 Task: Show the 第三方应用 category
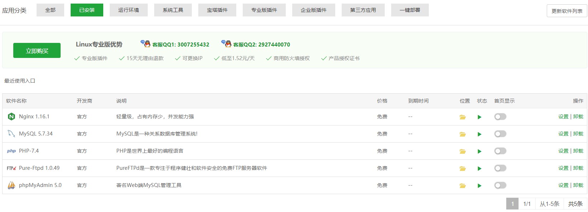coord(363,10)
